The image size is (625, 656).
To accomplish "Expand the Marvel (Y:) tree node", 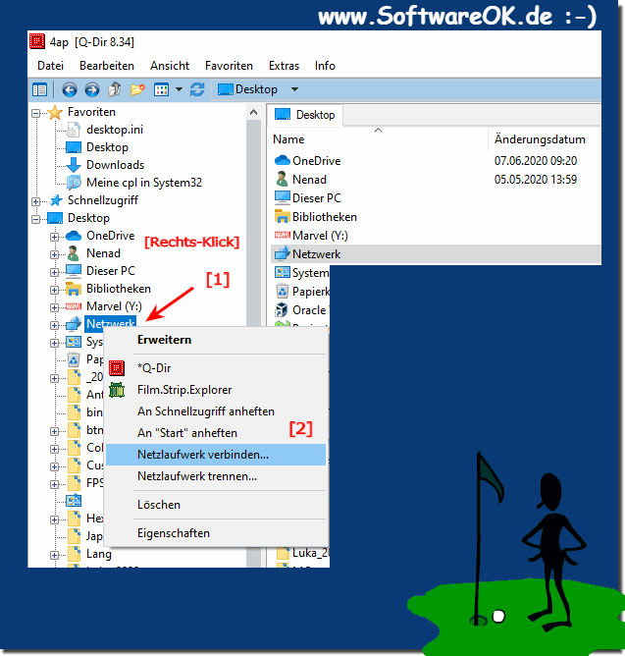I will [54, 307].
